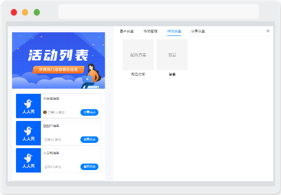Click the red window close dot
The width and height of the screenshot is (281, 195).
coord(14,12)
